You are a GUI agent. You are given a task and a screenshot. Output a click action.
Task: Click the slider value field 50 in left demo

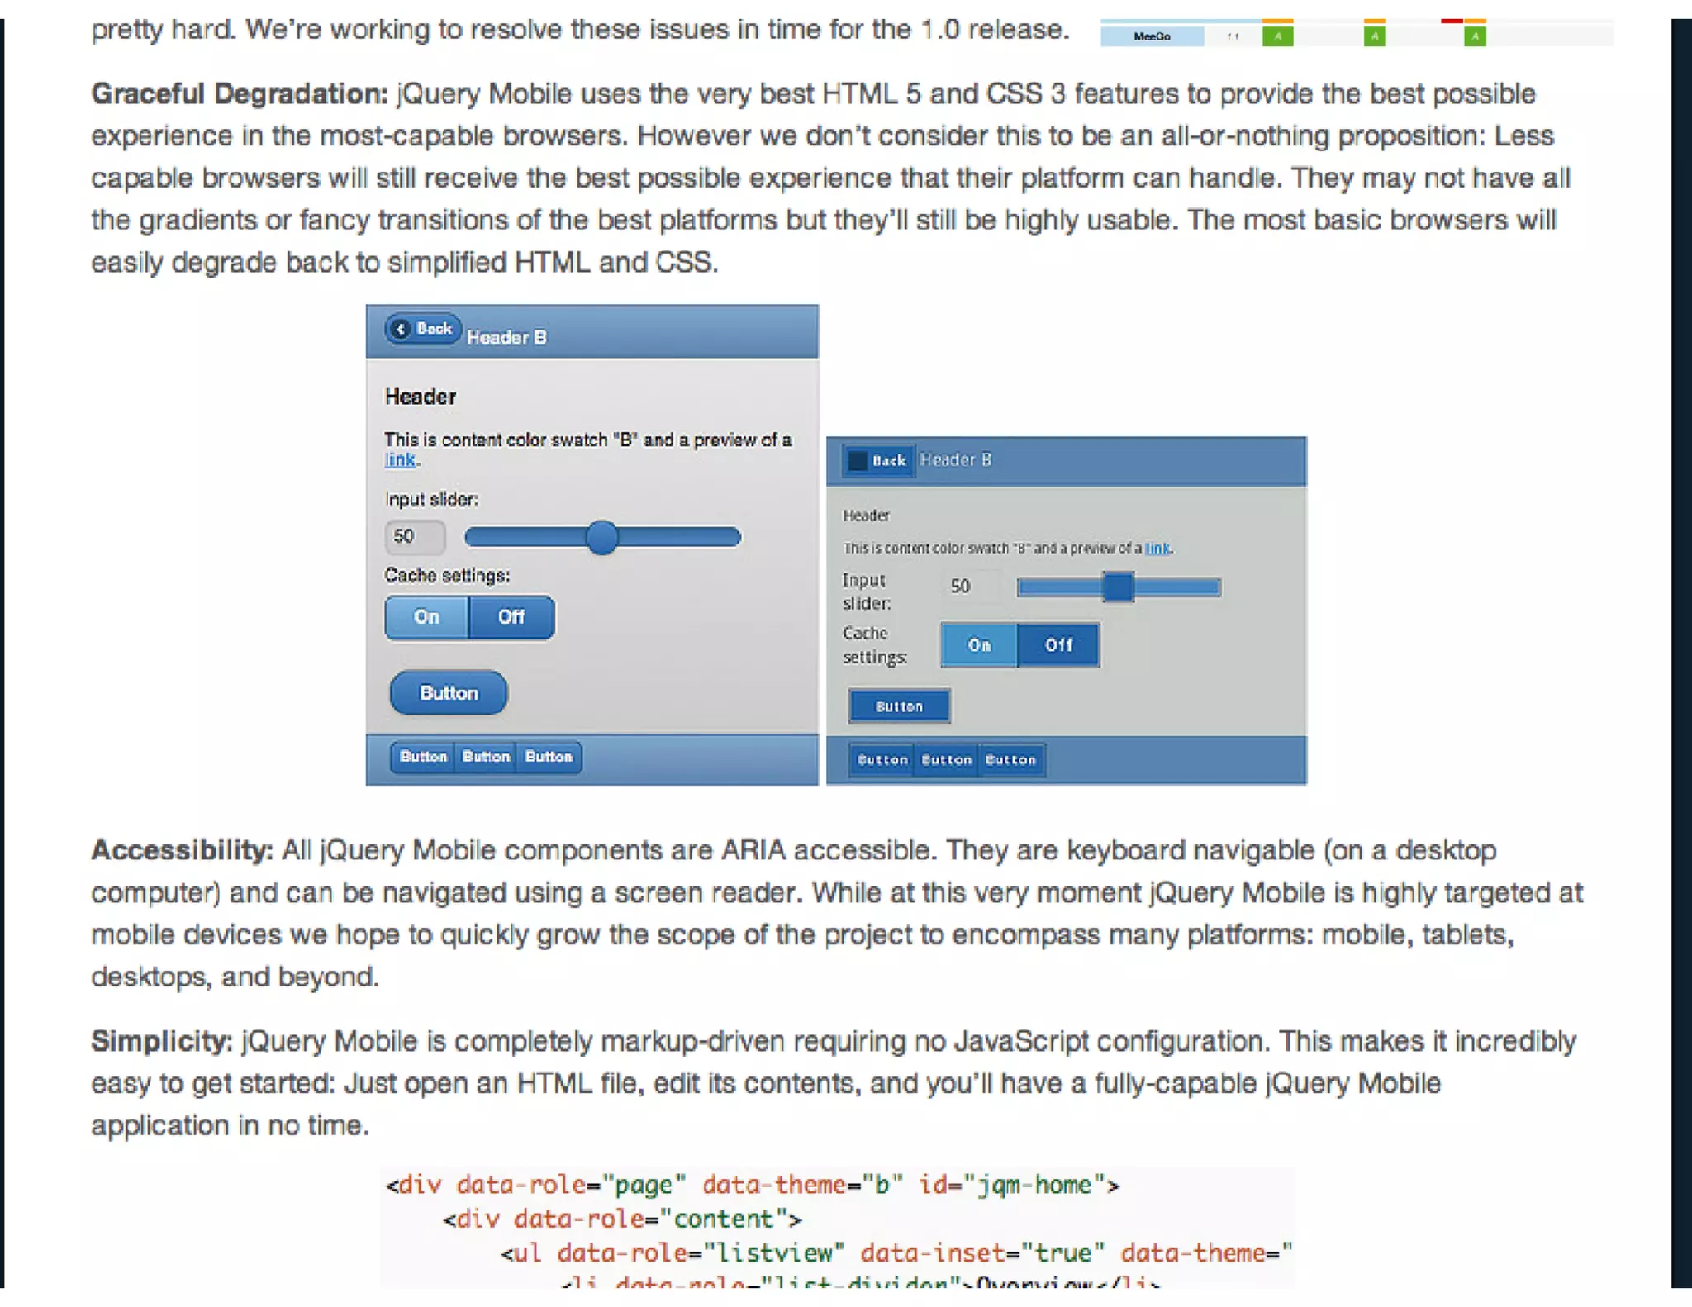point(415,537)
